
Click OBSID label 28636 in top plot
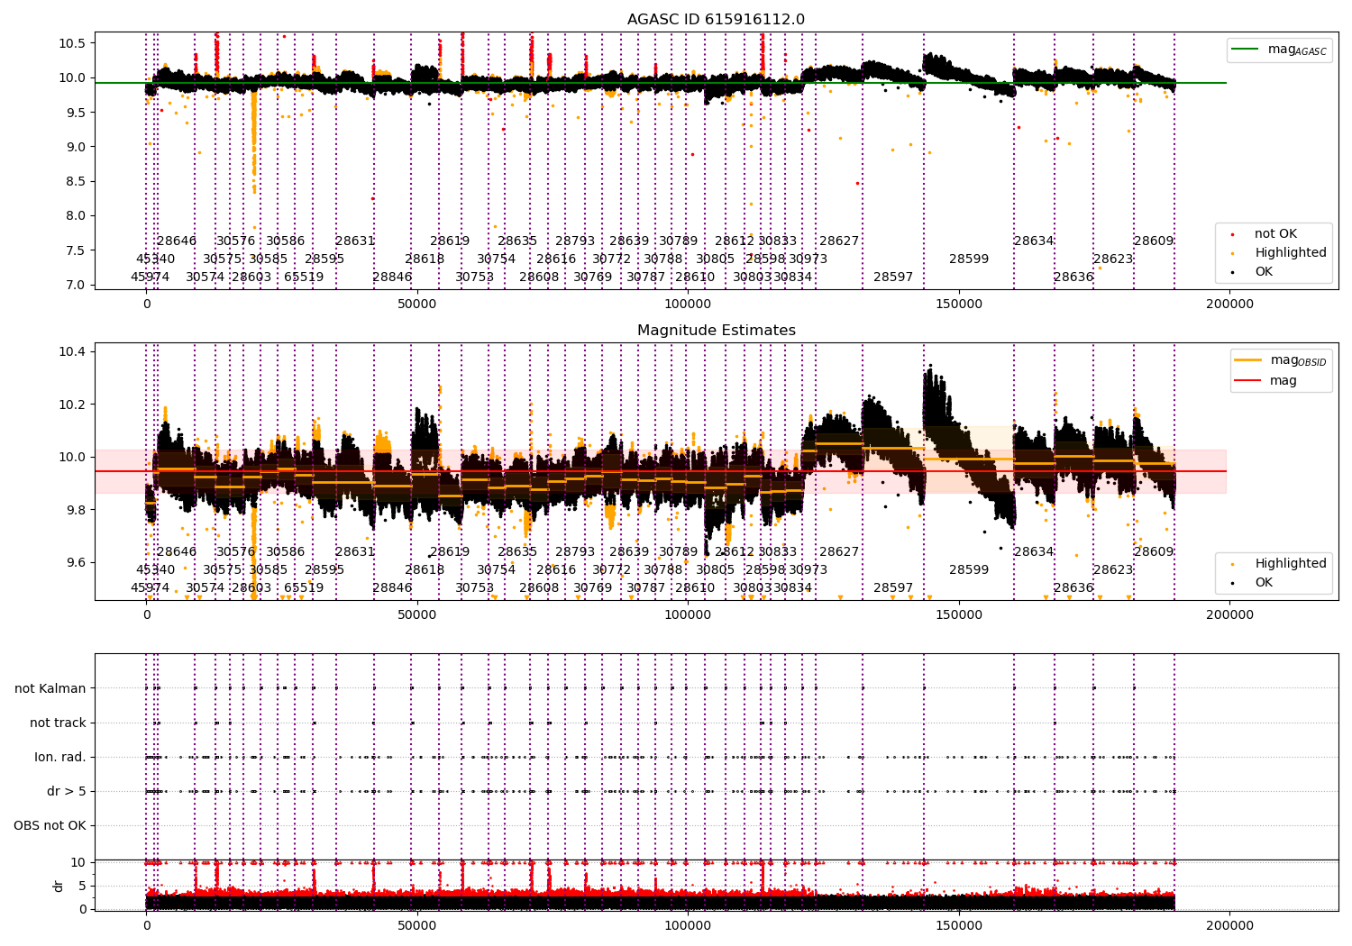1073,277
